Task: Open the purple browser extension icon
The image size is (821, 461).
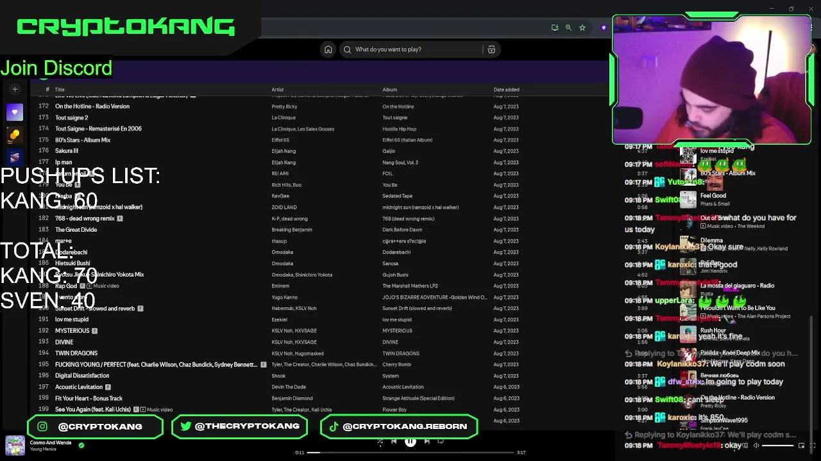Action: 604,28
